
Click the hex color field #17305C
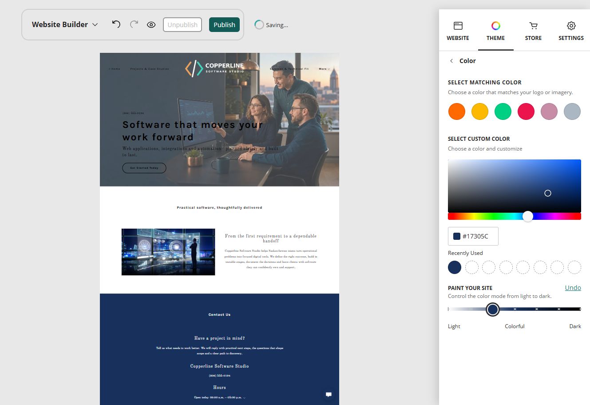click(x=473, y=236)
